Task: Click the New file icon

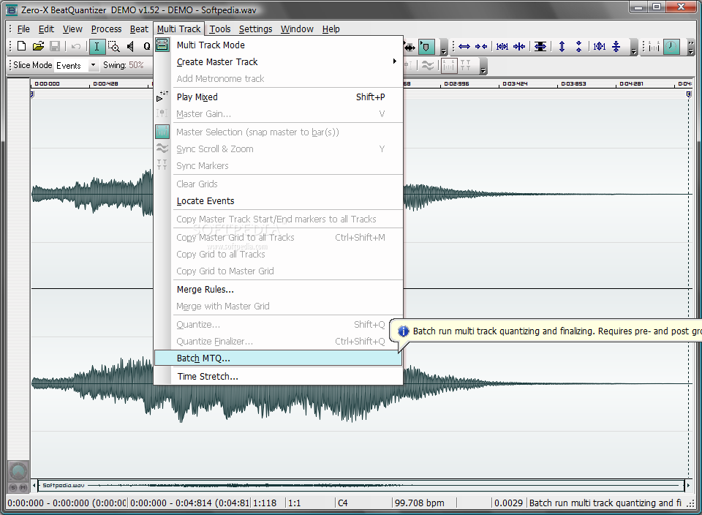Action: 21,46
